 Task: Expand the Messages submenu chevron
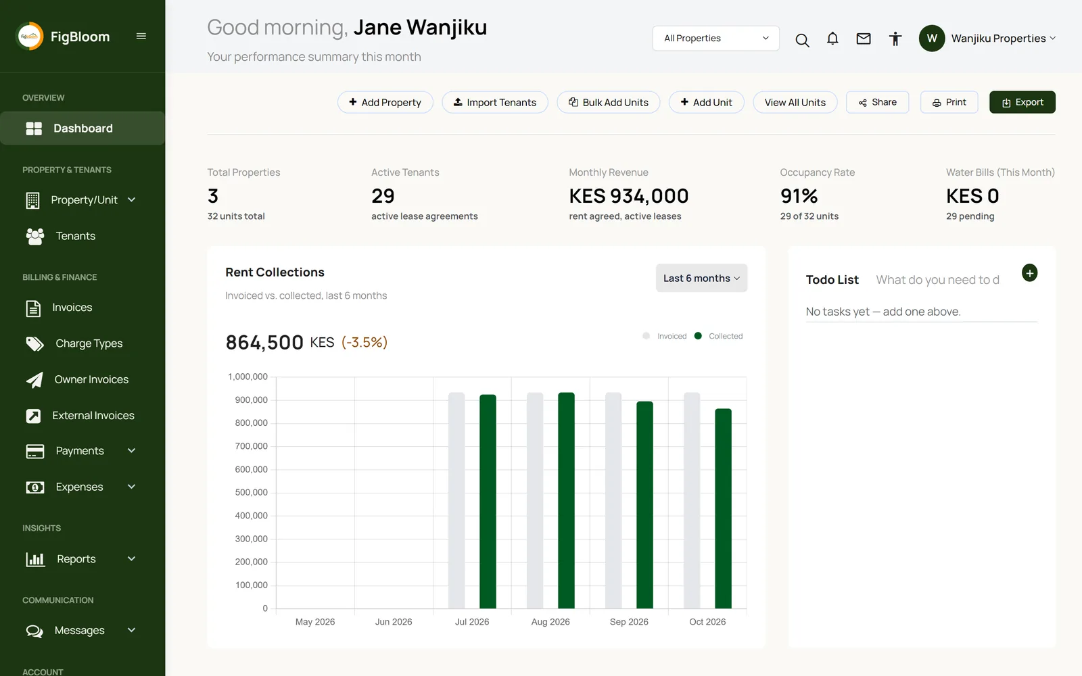tap(132, 630)
